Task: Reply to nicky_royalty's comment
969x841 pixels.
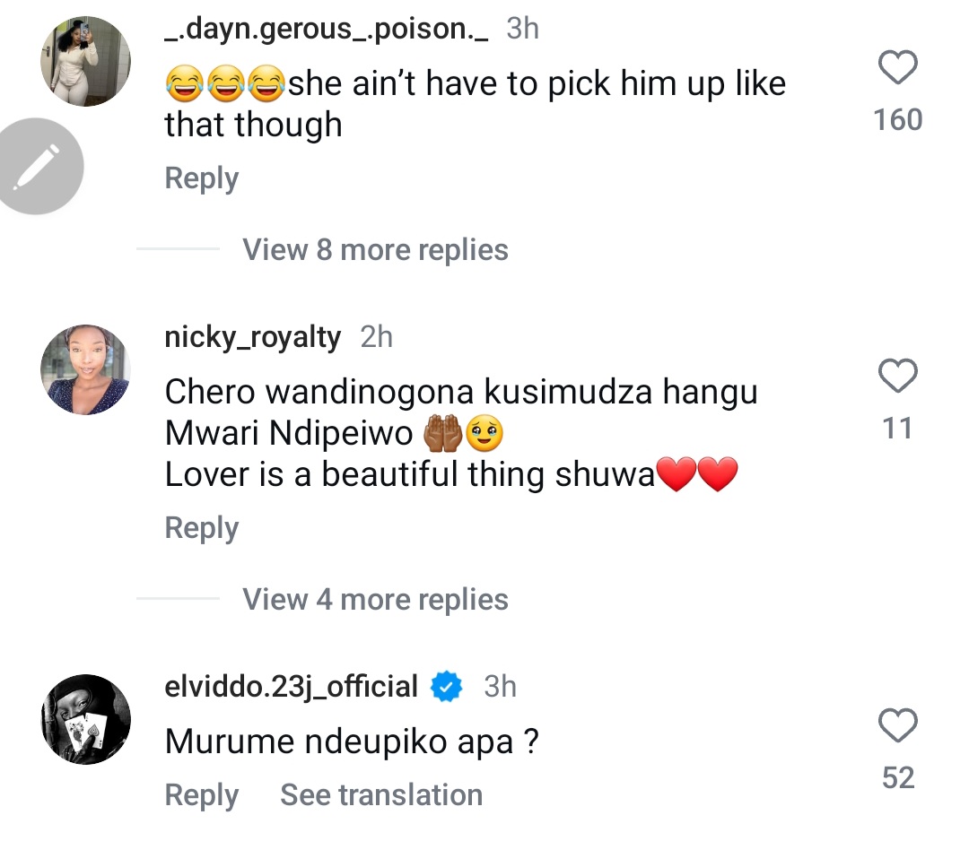Action: [201, 528]
